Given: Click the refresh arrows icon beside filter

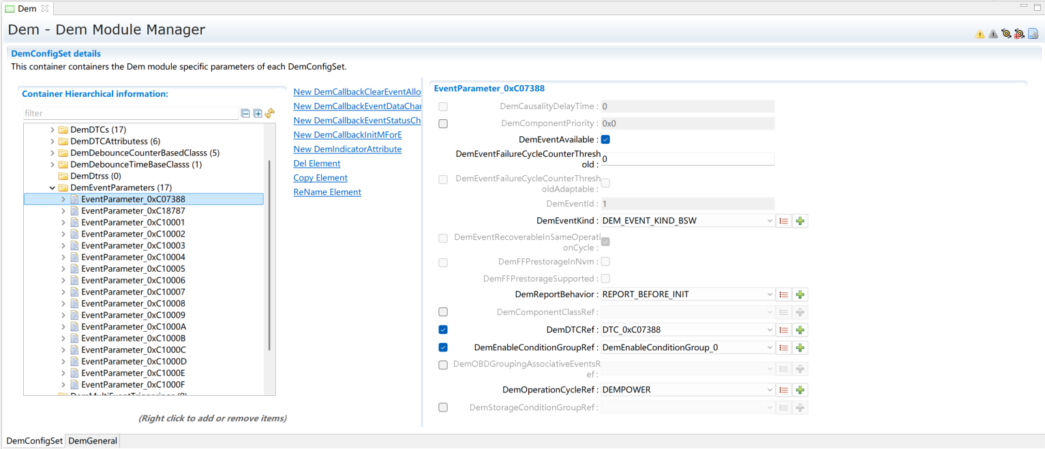Looking at the screenshot, I should [269, 114].
